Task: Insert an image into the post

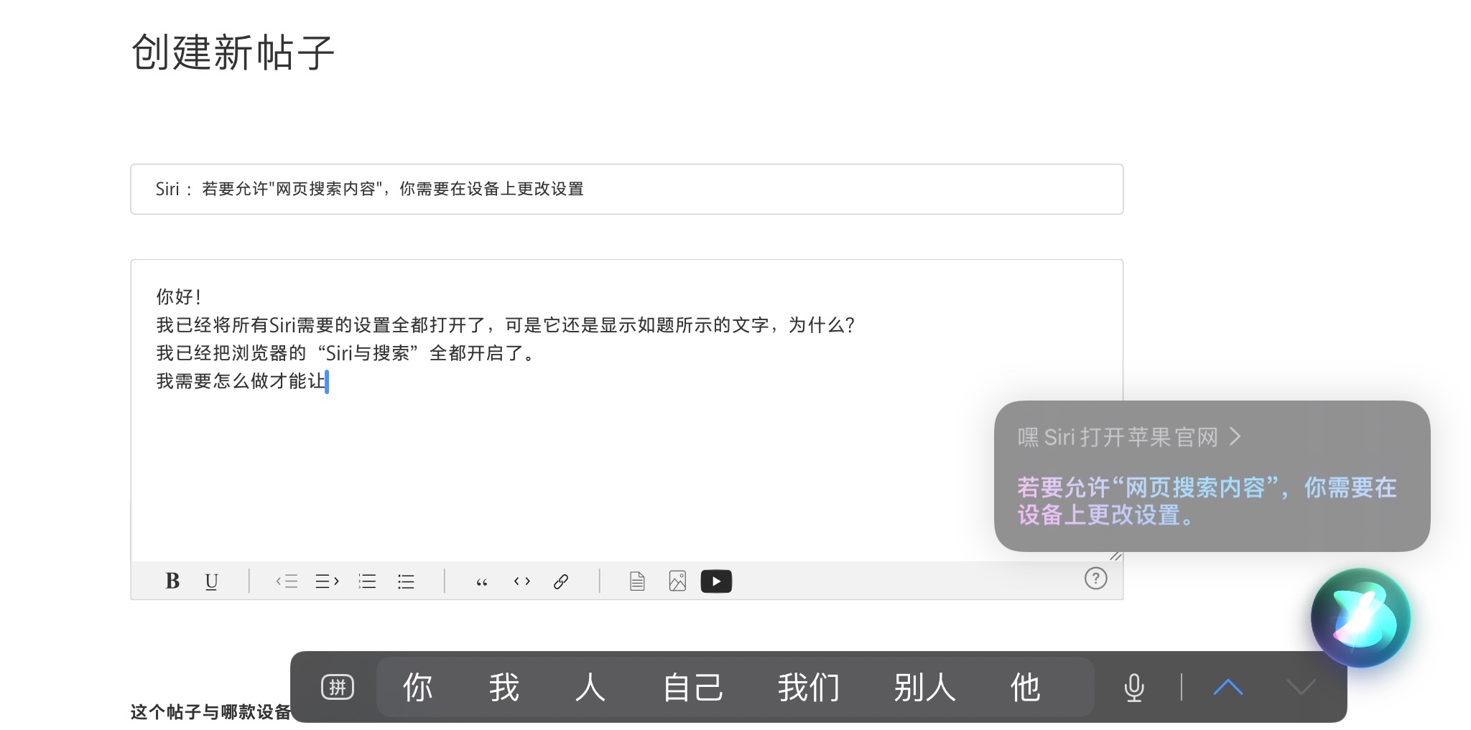Action: pos(677,581)
